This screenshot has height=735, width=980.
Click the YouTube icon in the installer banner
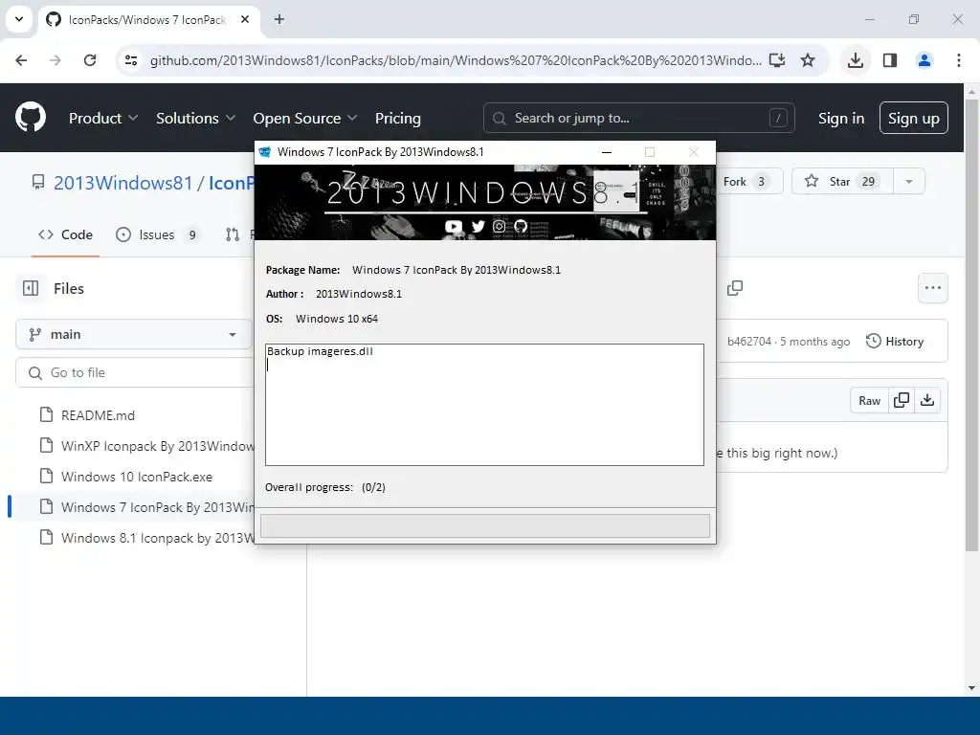(454, 226)
